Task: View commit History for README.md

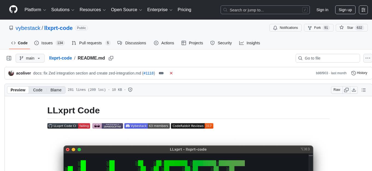Action: click(359, 73)
